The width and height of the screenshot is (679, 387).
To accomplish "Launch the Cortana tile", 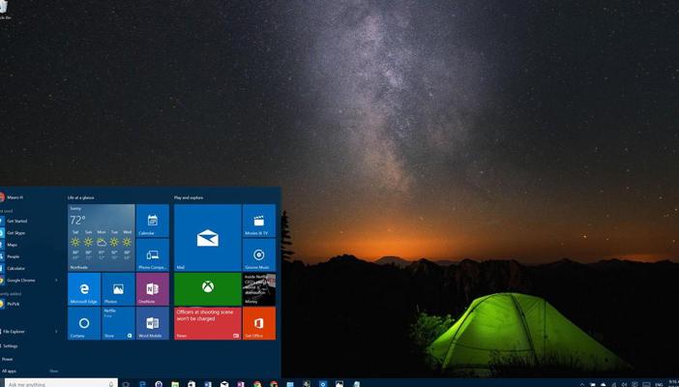I will coord(84,323).
